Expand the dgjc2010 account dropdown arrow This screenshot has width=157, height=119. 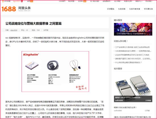click(x=25, y=1)
